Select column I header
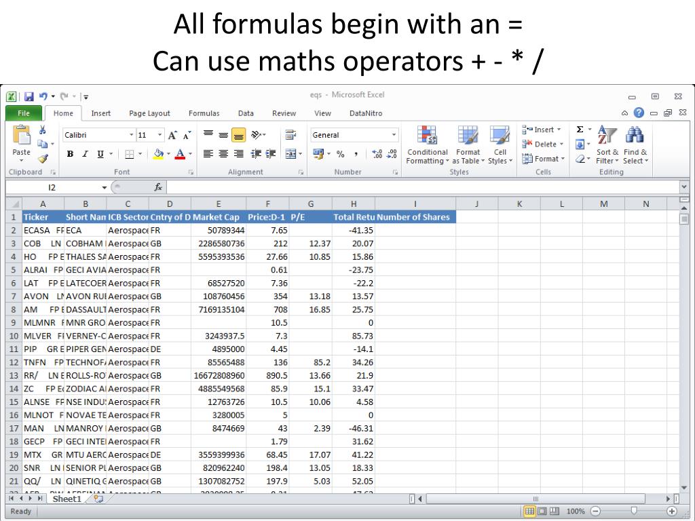The width and height of the screenshot is (695, 521). 415,204
